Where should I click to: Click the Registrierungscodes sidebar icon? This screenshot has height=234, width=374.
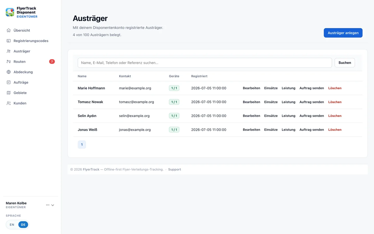9,41
